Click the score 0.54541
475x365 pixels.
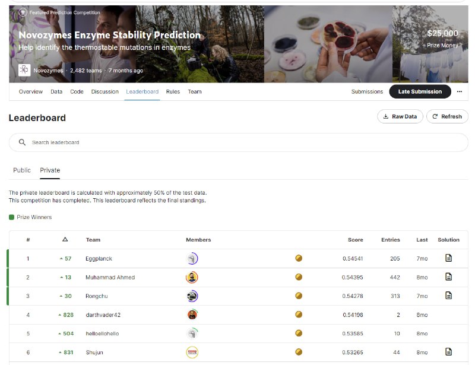coord(353,259)
